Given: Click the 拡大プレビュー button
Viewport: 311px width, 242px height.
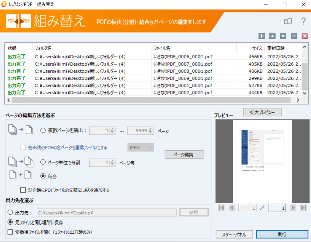Looking at the screenshot, I should coord(262,112).
